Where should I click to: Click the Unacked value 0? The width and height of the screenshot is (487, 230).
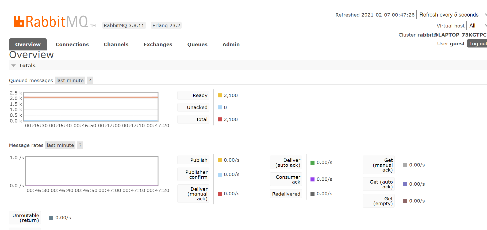tap(225, 107)
